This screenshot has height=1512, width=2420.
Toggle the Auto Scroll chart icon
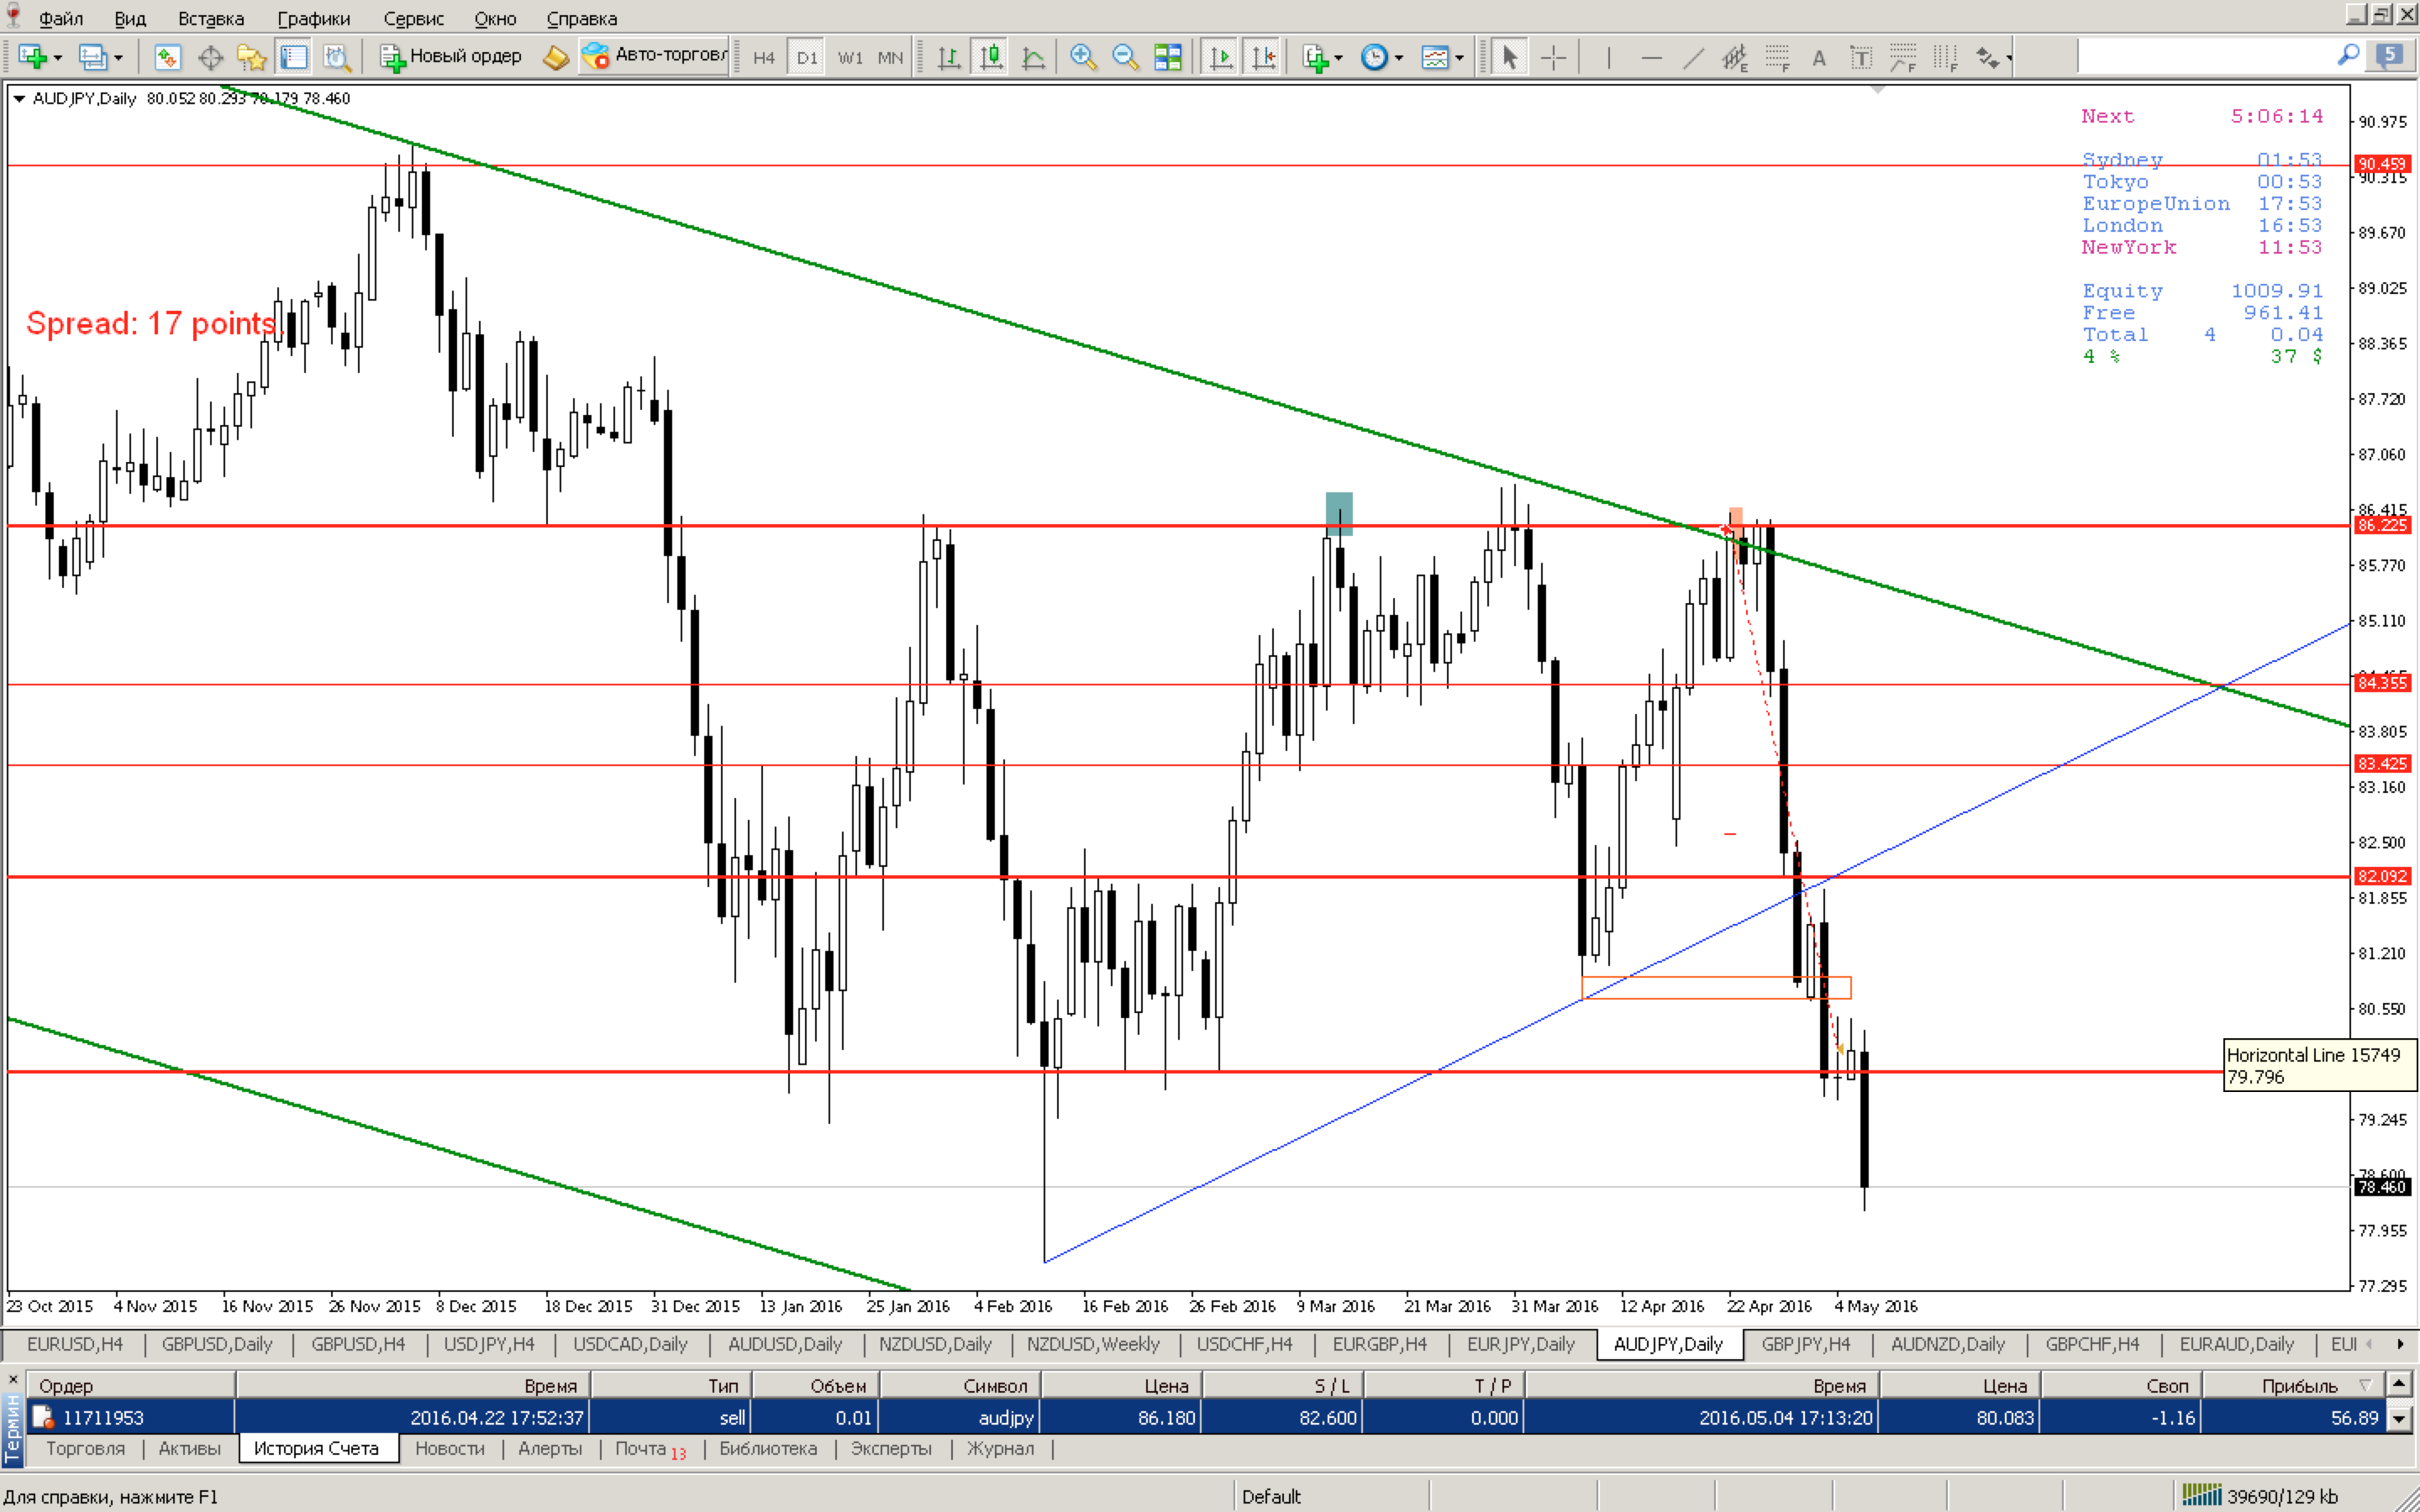click(1221, 57)
